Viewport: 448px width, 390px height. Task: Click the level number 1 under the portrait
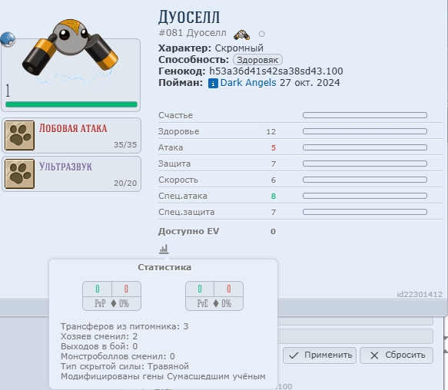(8, 91)
